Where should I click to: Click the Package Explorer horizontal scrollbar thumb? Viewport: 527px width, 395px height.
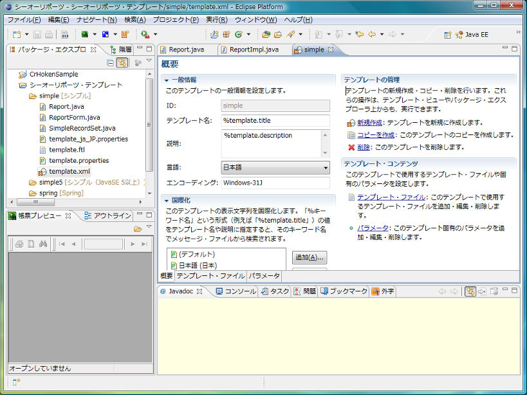click(x=35, y=202)
